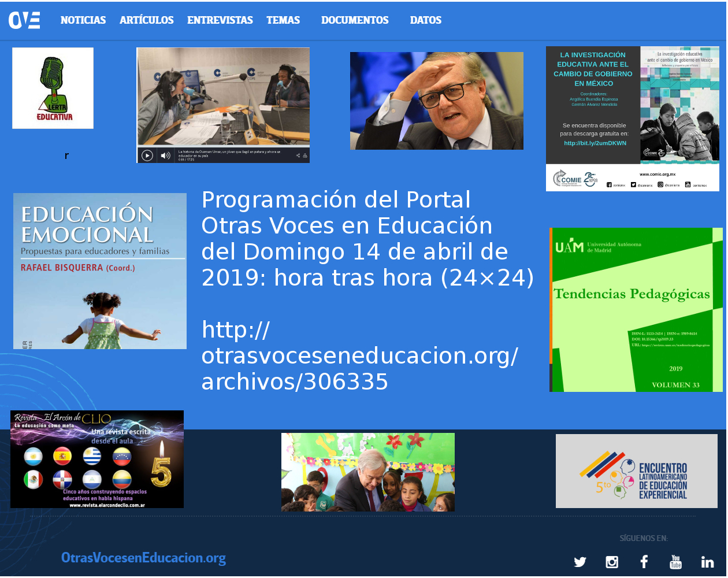Open the Noticias menu
This screenshot has width=728, height=578.
83,20
